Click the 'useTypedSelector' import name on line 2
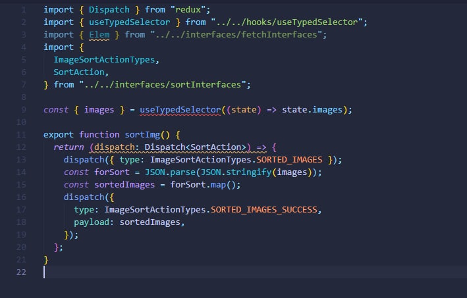The image size is (467, 298). click(129, 22)
